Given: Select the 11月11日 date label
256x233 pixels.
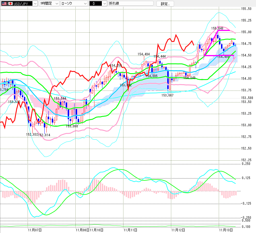Looking at the screenshot, I should pyautogui.click(x=131, y=230).
